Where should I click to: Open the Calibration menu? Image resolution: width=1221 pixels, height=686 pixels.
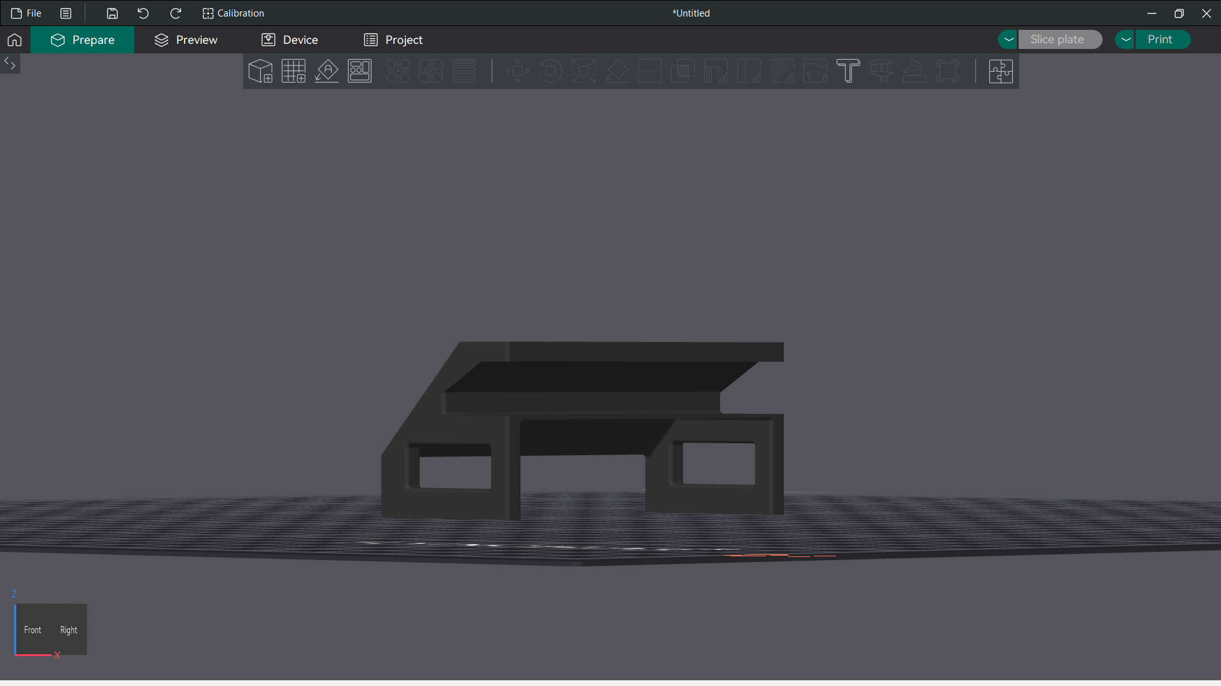tap(233, 13)
